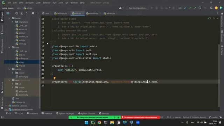
Task: Click the Stop square icon
Action: pos(174,8)
